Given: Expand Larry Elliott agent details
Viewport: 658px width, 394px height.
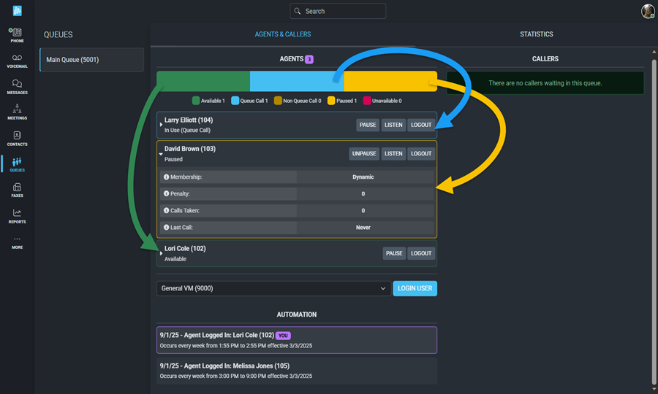Looking at the screenshot, I should (161, 125).
